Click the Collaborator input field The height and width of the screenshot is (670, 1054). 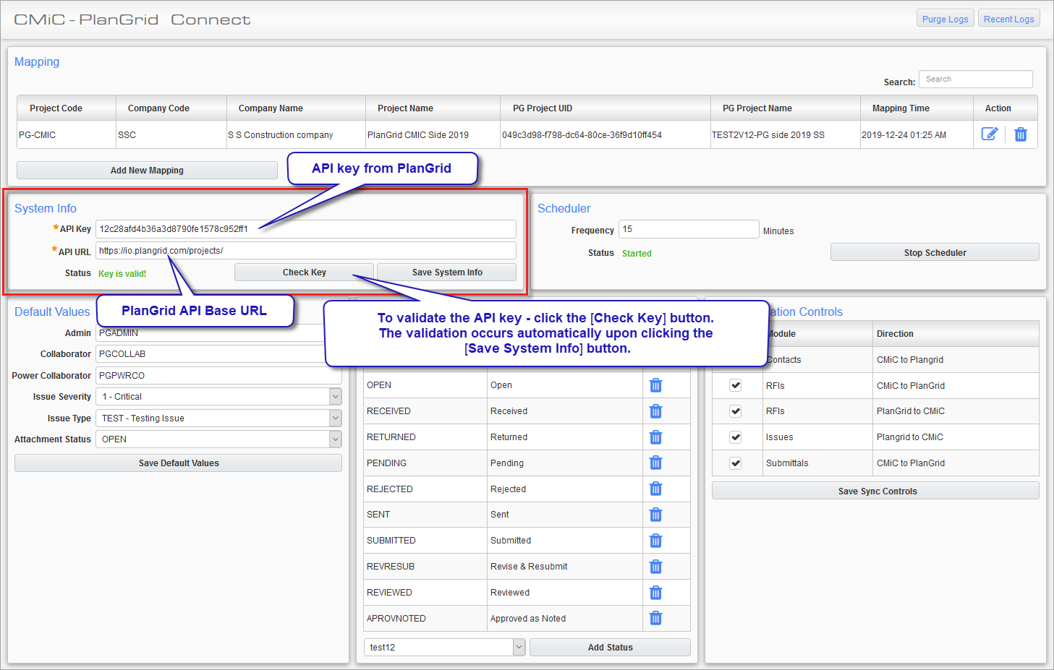(x=218, y=353)
